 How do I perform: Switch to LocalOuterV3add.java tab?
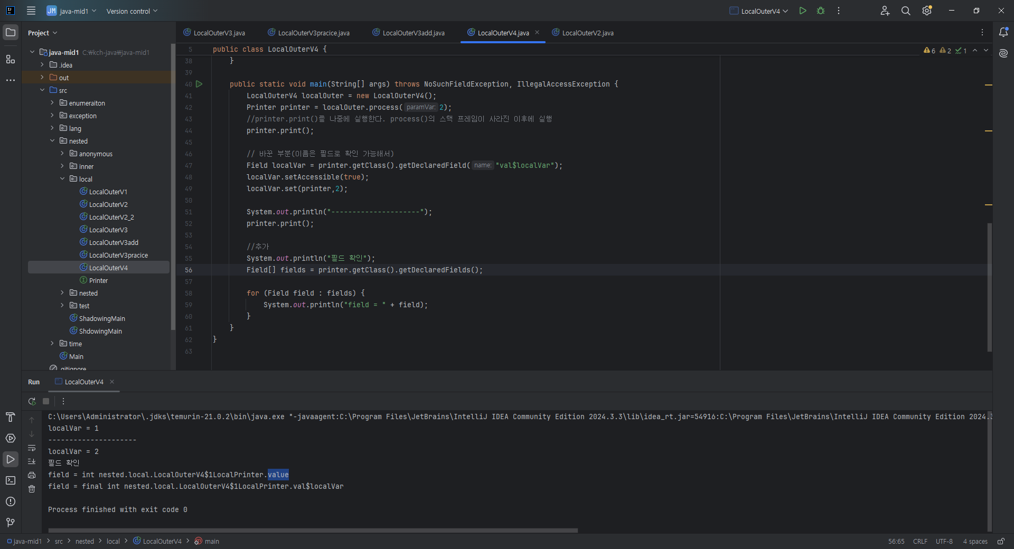coord(408,33)
